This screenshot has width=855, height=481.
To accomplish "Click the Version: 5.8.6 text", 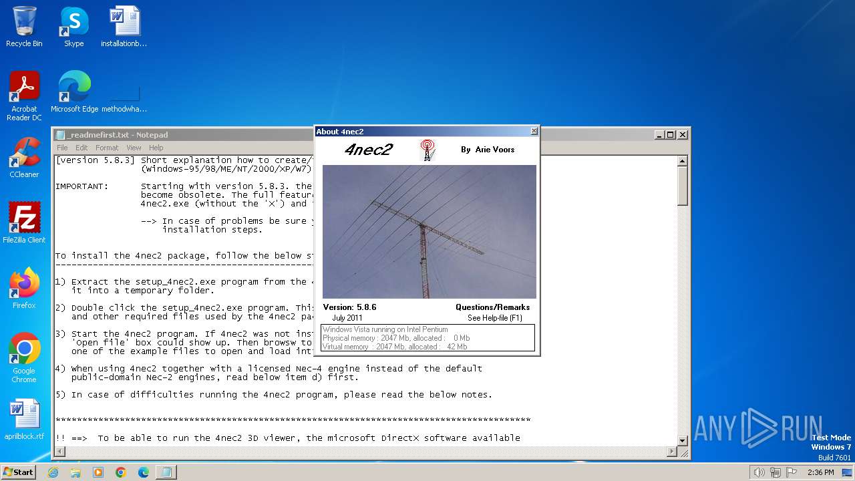I will (x=349, y=307).
